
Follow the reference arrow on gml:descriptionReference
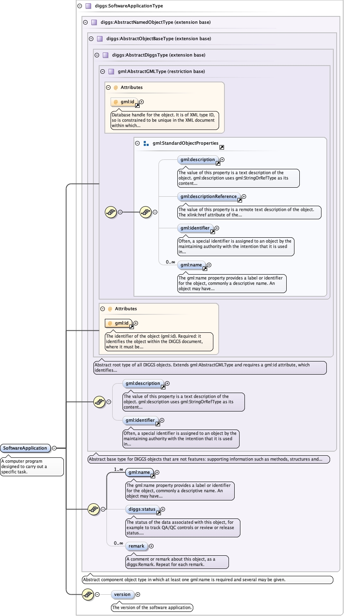[x=239, y=200]
